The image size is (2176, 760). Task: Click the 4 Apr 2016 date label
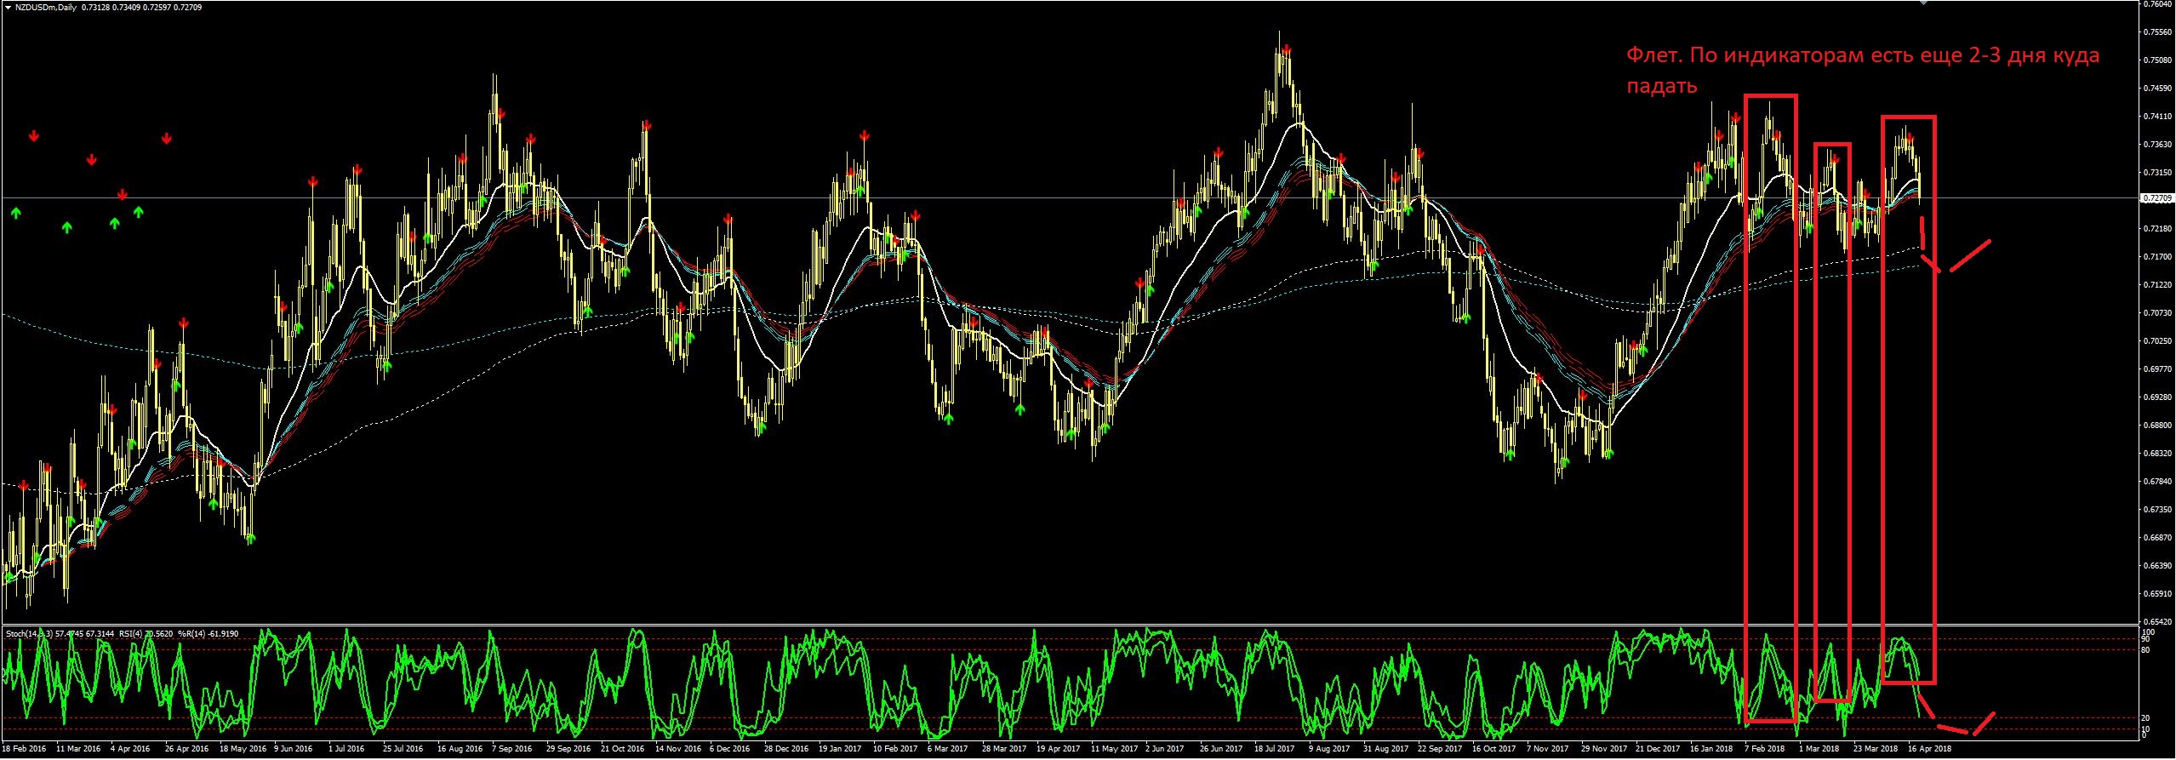130,750
